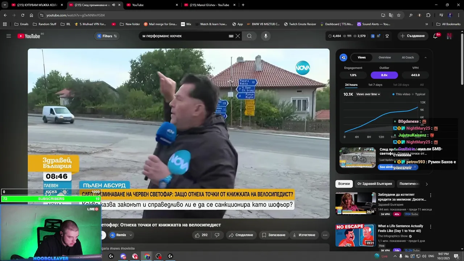Open a new browser tab
Viewport: 464px width, 261px height.
click(243, 5)
